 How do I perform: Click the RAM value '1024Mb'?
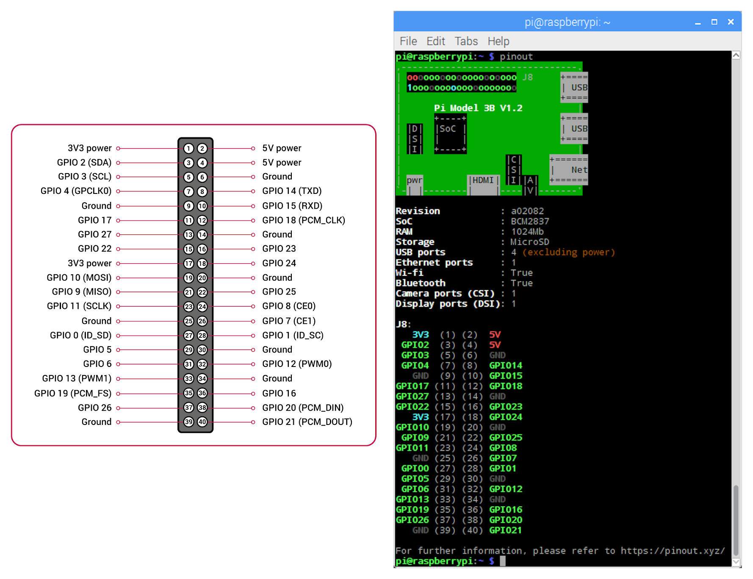point(527,232)
